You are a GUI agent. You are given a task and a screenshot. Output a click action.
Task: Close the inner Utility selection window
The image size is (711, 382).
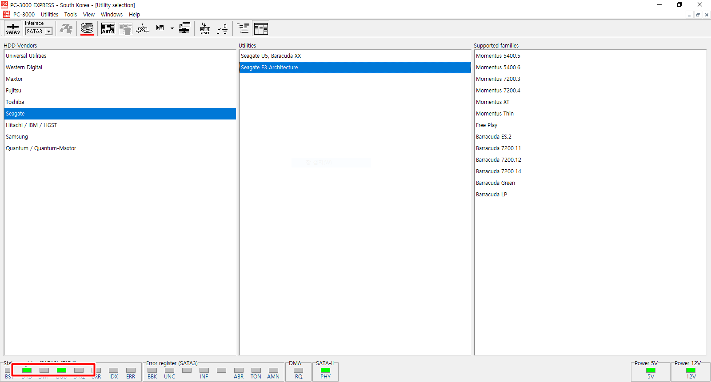707,15
